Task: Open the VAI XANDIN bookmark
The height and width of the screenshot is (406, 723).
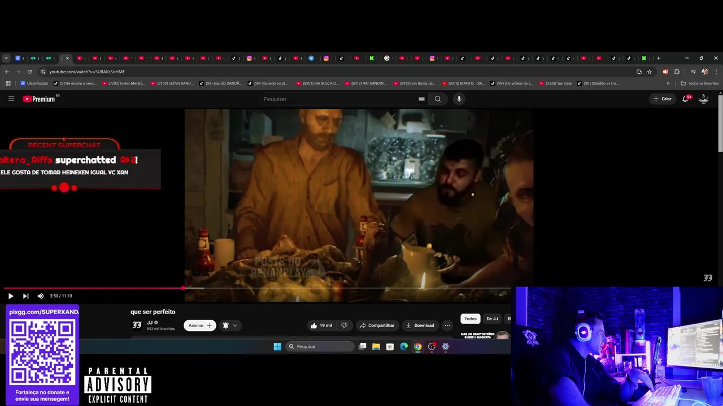Action: click(365, 83)
